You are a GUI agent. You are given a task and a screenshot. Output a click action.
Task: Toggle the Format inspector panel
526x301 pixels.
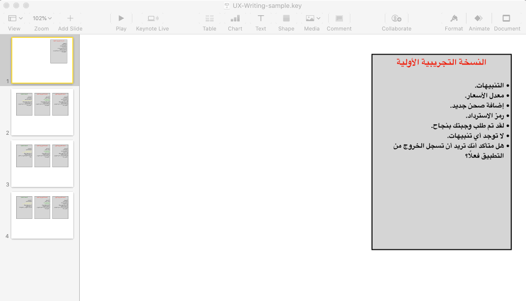[453, 18]
